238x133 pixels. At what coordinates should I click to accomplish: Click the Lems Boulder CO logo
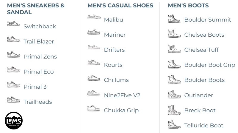point(14,121)
